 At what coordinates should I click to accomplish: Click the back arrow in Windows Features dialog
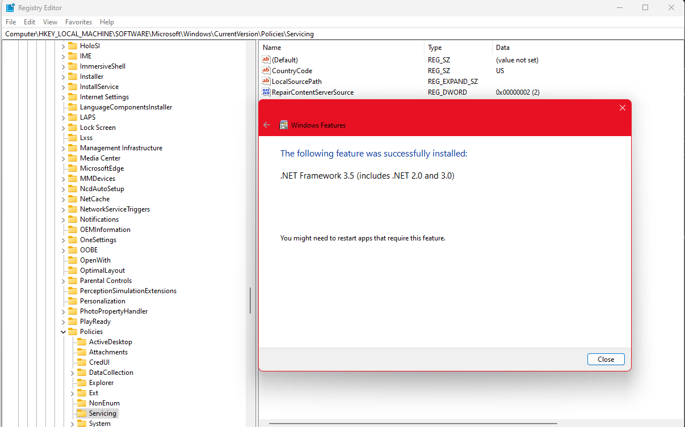pos(267,125)
